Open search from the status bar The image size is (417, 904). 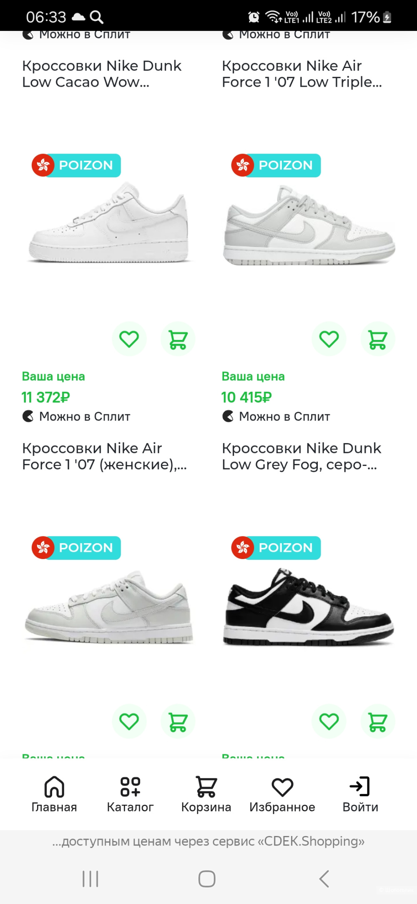(x=97, y=17)
